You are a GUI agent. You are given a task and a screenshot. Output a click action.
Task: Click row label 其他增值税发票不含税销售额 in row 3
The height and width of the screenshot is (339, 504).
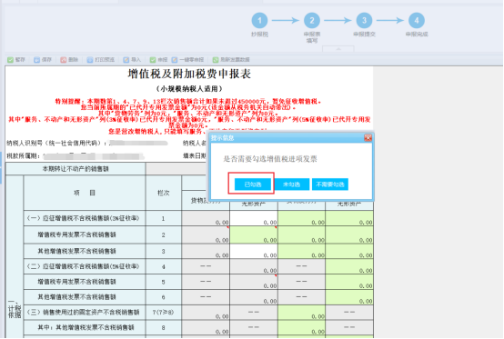(76, 251)
